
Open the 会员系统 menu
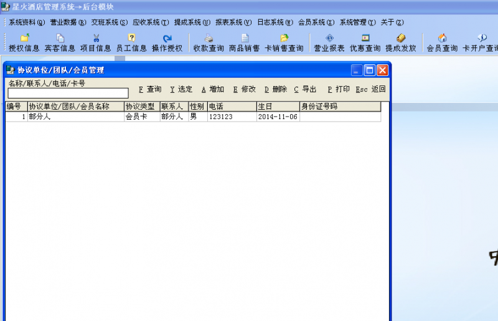[316, 22]
